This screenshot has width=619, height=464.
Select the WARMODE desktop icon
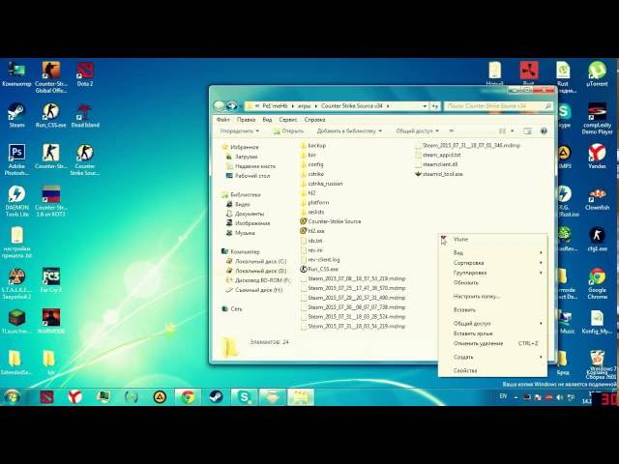click(x=51, y=321)
